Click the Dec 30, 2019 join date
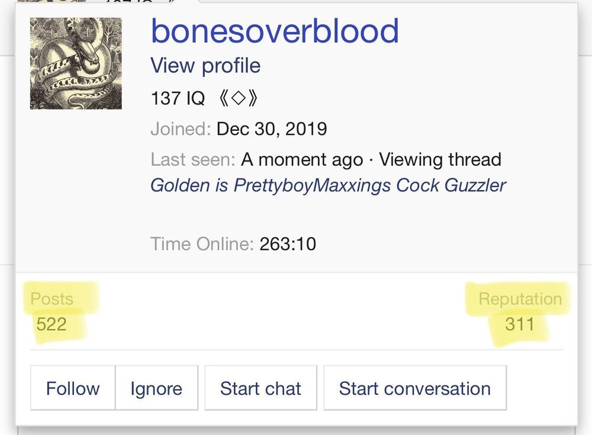Screen dimensions: 592x435 pos(272,129)
